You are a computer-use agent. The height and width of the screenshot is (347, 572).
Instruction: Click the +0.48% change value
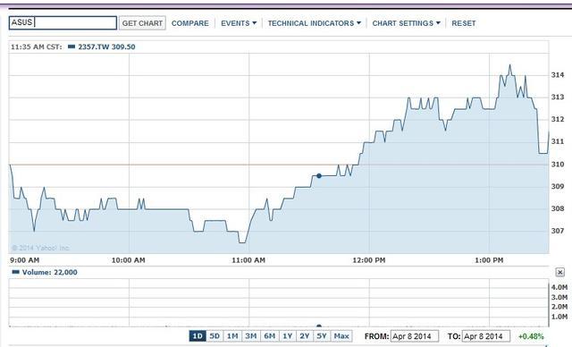click(531, 336)
